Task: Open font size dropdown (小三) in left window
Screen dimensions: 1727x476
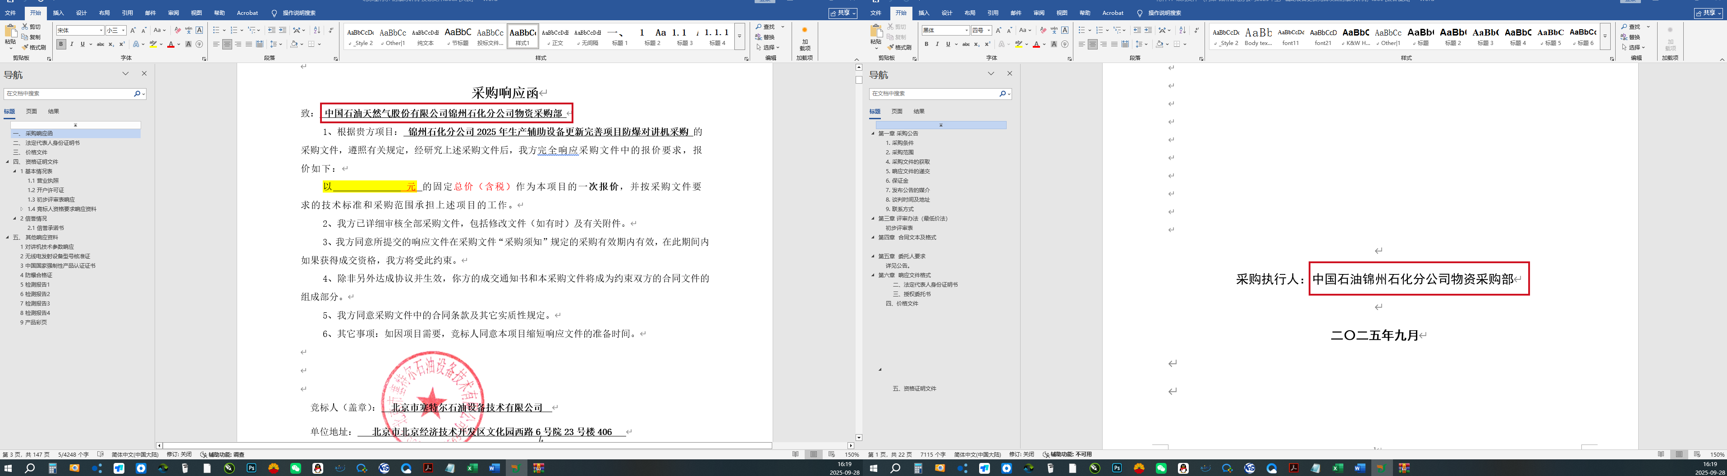Action: click(124, 30)
